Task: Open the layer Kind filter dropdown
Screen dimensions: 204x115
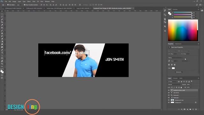Action: click(172, 82)
